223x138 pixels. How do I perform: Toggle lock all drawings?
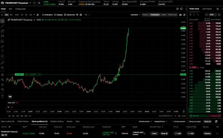tap(2, 84)
